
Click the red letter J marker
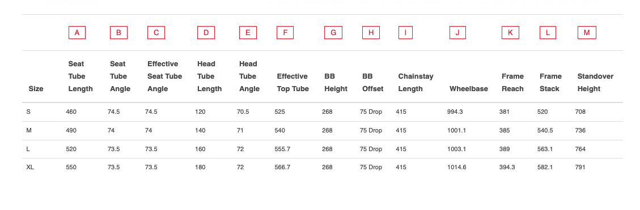pyautogui.click(x=457, y=33)
